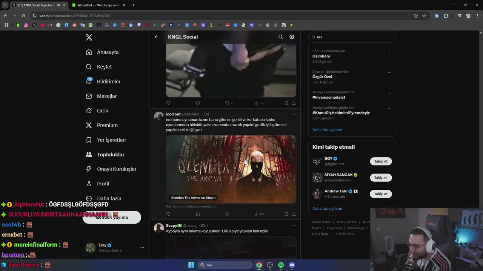Click the browser address bar URL
Viewport: 483px width, 271px height.
tap(74, 16)
